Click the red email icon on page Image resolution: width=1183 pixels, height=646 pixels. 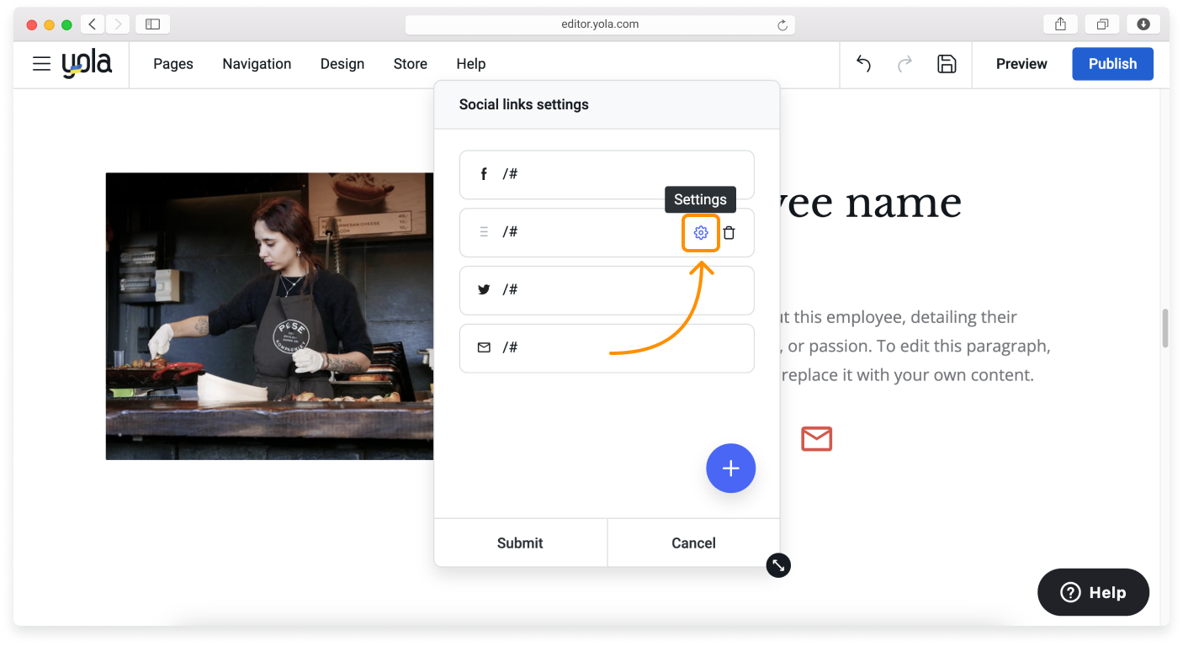coord(816,439)
